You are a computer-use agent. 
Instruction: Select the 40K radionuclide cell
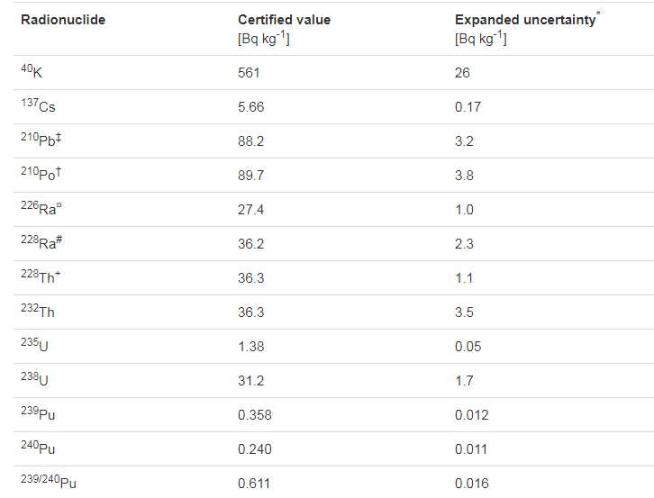32,73
